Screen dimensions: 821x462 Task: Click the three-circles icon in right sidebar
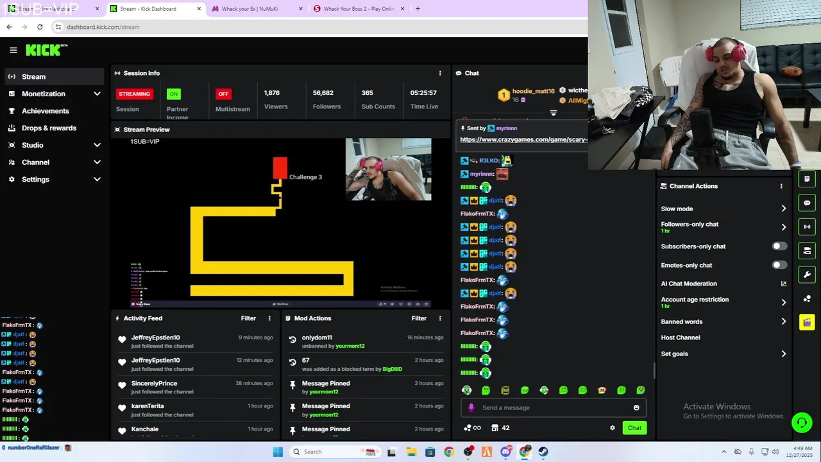point(807,299)
